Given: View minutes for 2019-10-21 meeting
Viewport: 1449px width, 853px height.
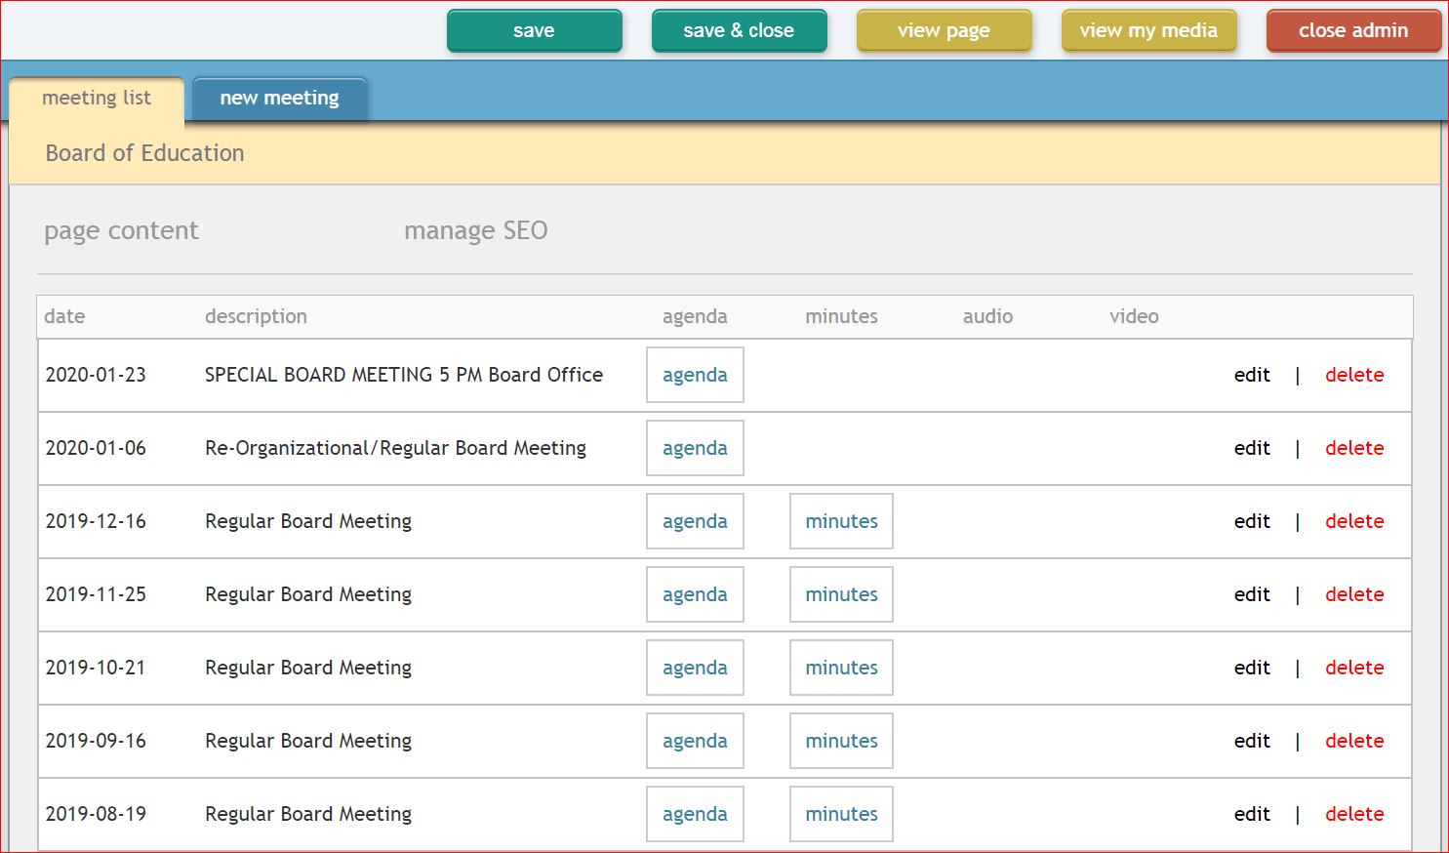Looking at the screenshot, I should (x=841, y=668).
